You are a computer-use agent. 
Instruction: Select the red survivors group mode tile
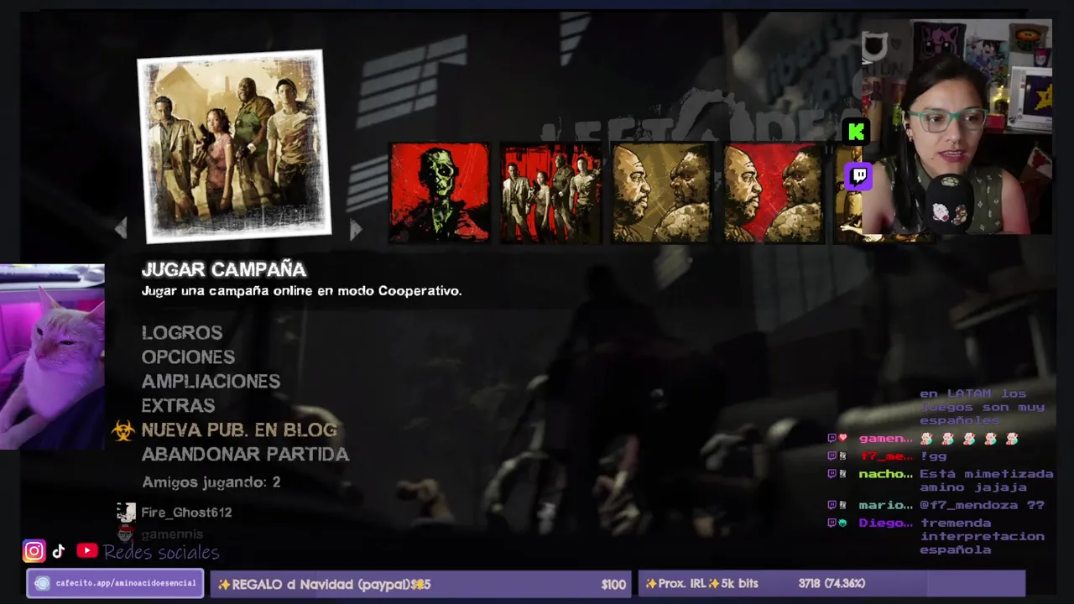(550, 192)
